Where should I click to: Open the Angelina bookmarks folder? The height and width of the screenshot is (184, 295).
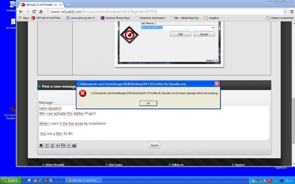pos(211,18)
